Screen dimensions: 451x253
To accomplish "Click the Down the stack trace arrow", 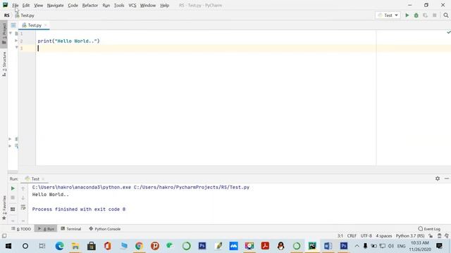I will [23, 197].
